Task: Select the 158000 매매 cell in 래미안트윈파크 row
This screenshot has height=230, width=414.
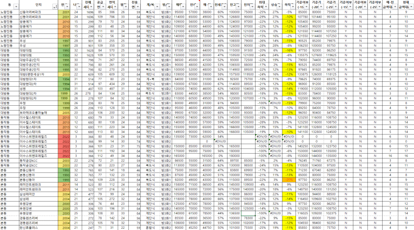Action: coord(179,185)
